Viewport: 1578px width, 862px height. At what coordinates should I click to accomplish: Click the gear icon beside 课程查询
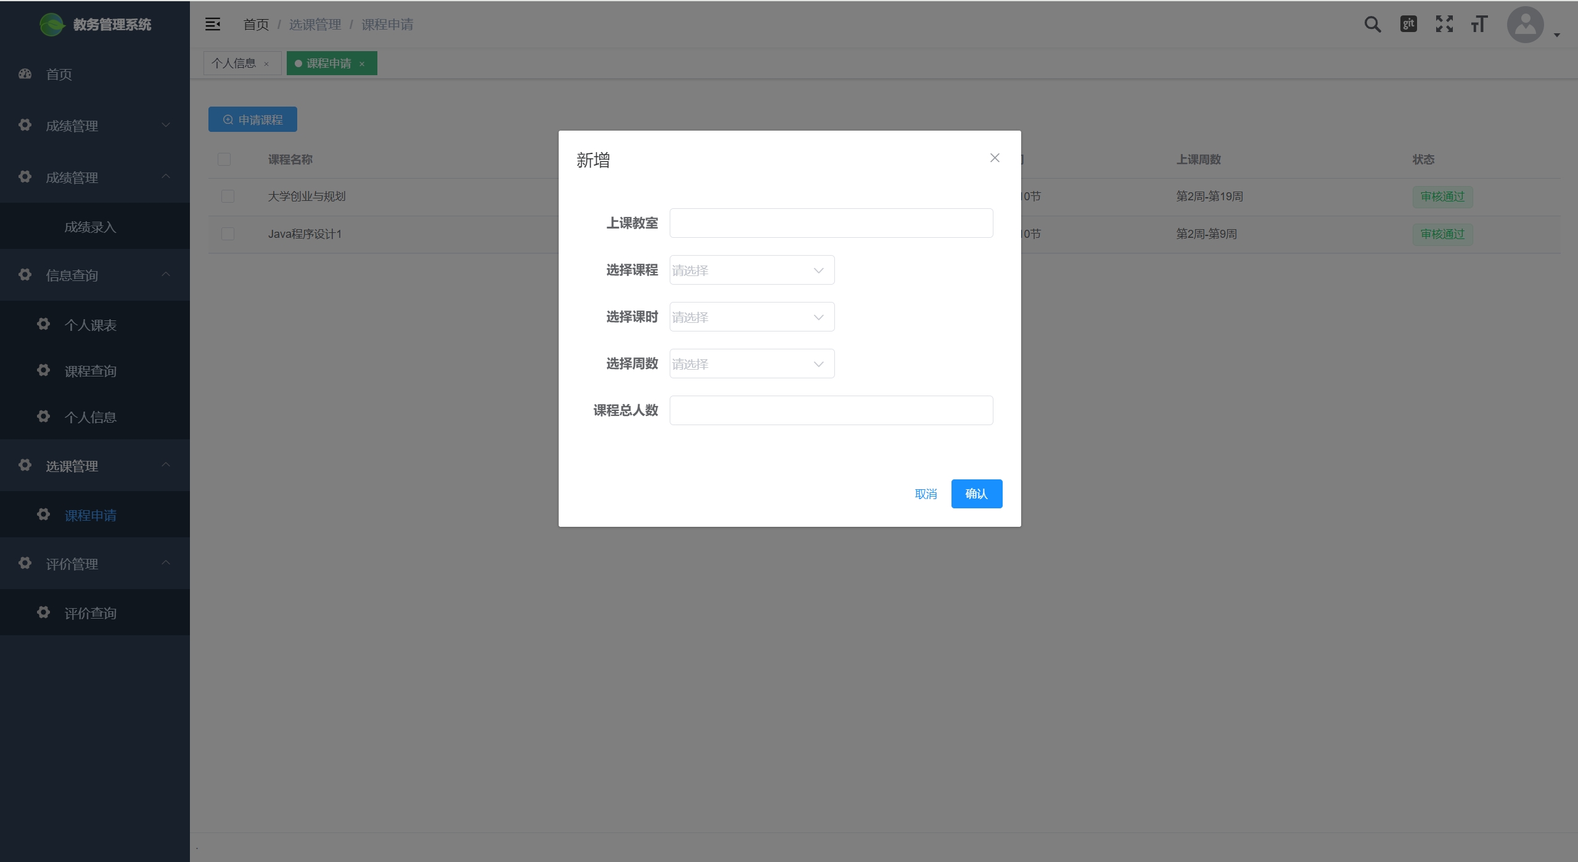(x=43, y=370)
